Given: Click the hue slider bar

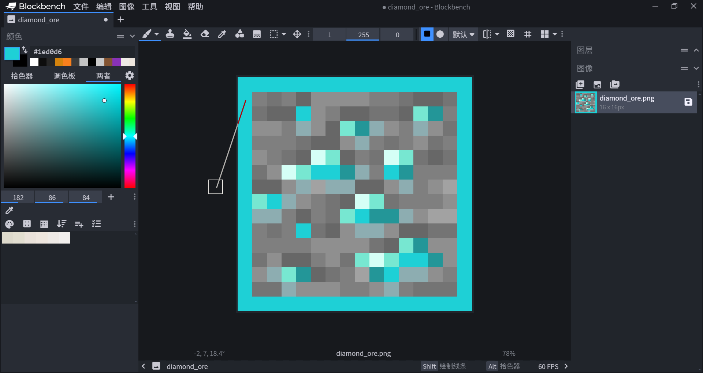Looking at the screenshot, I should tap(130, 136).
